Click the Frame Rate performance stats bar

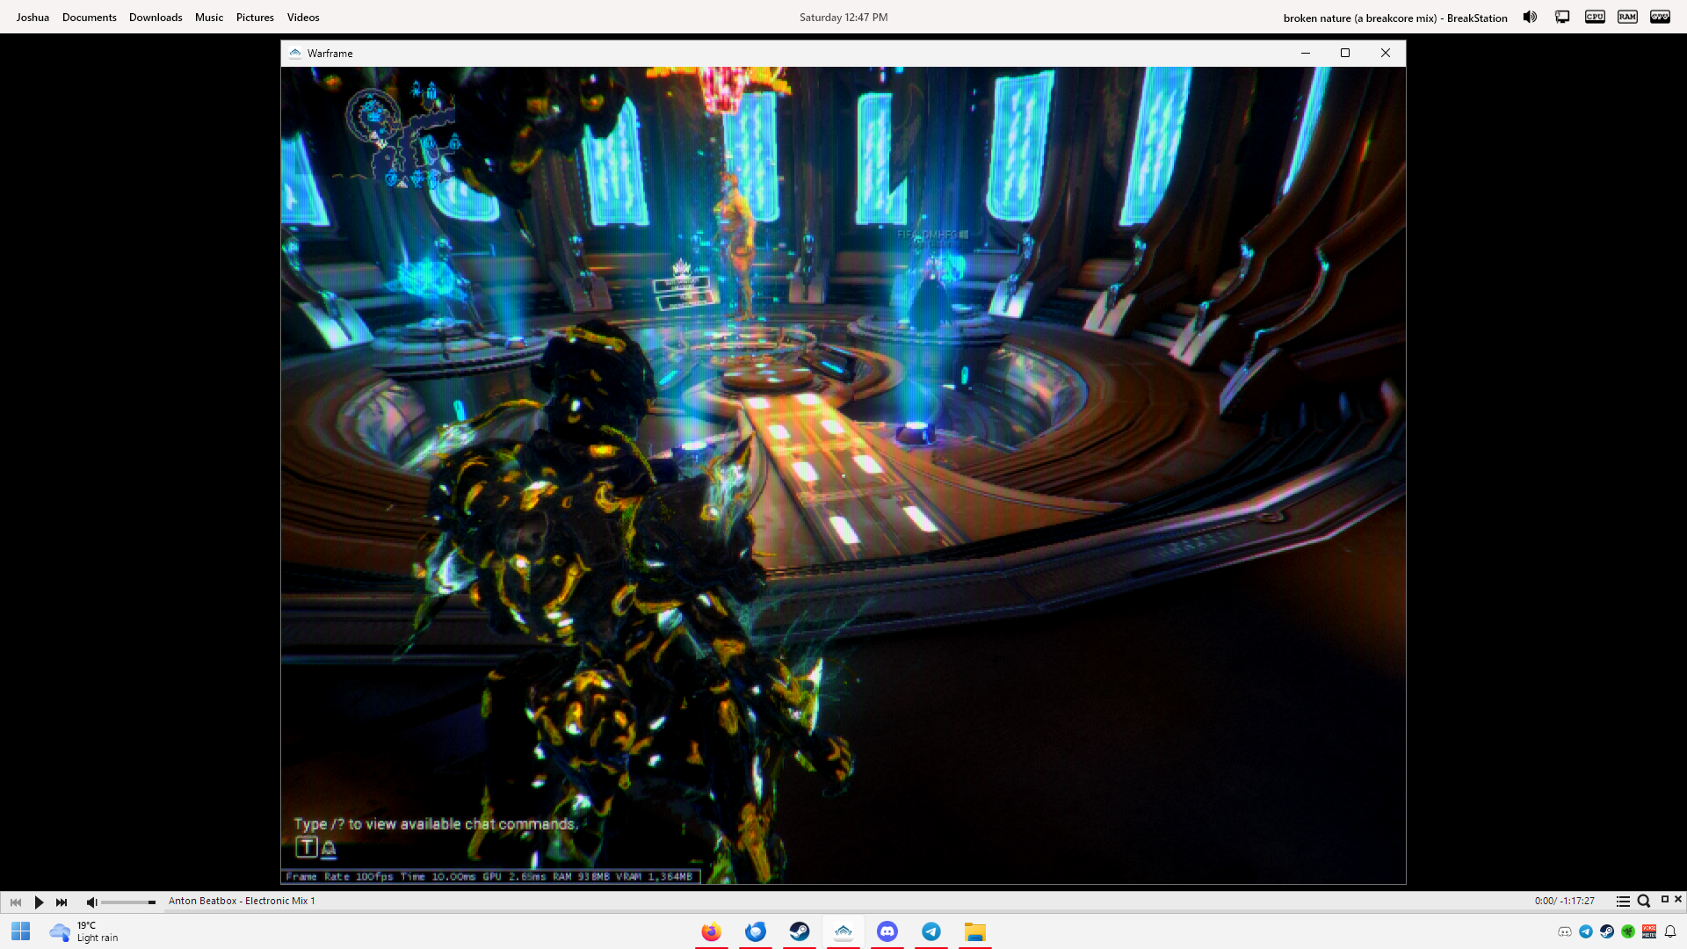(490, 876)
